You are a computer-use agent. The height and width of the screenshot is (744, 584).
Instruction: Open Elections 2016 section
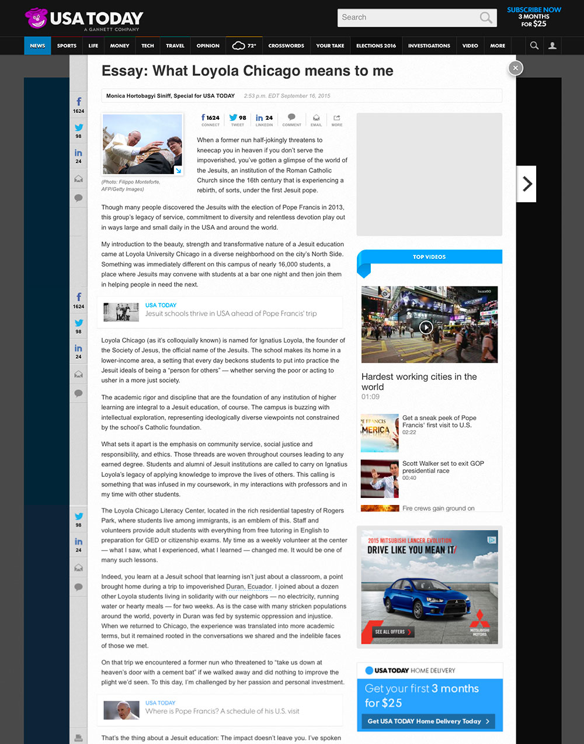pos(376,46)
